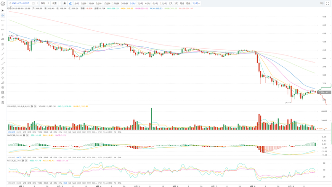Open the drawing lock tool in sidebar
The image size is (332, 187).
pos(3,92)
